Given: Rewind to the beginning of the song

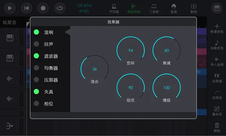Looking at the screenshot, I should [x=26, y=8].
